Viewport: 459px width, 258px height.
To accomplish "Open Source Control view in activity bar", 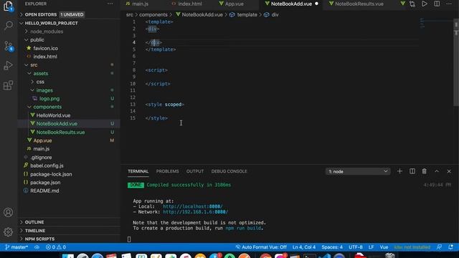I will pos(8,46).
